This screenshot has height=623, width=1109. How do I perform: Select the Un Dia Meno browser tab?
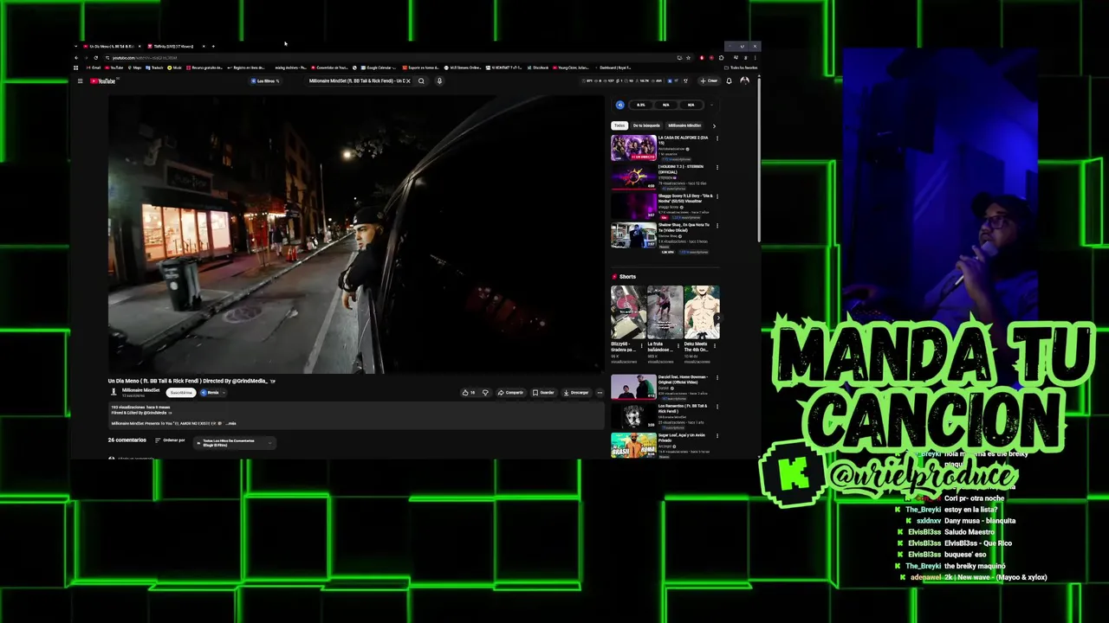point(111,46)
